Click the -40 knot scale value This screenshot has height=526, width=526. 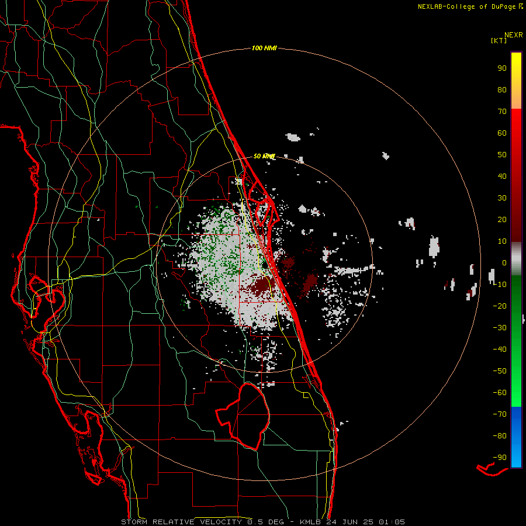[x=500, y=349]
